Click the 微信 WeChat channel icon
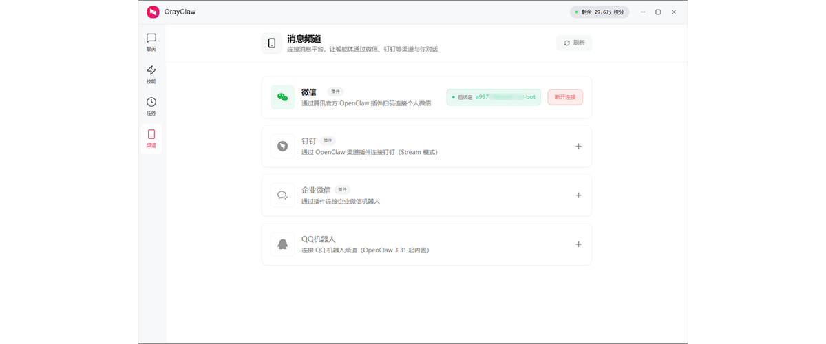Viewport: 826px width, 344px height. [x=282, y=97]
